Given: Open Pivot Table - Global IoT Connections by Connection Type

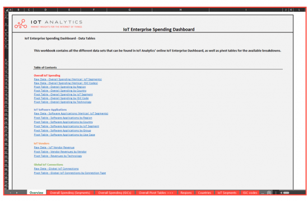Looking at the screenshot, I should [x=70, y=173].
